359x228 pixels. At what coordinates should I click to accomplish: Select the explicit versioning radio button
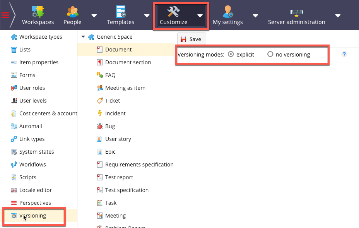pyautogui.click(x=231, y=55)
